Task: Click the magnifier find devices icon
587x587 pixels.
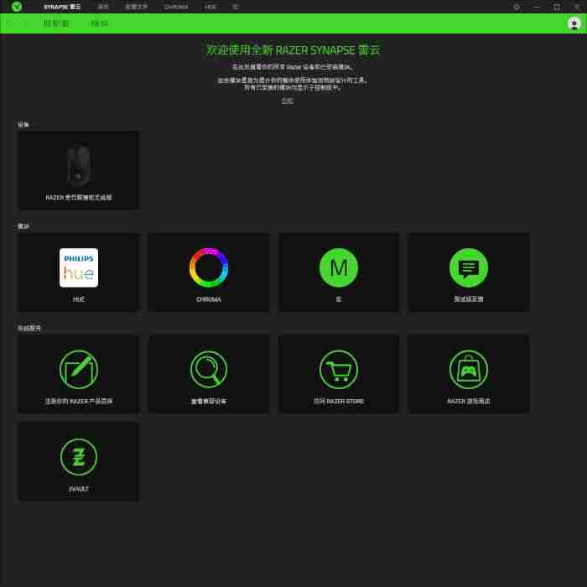Action: [x=209, y=370]
